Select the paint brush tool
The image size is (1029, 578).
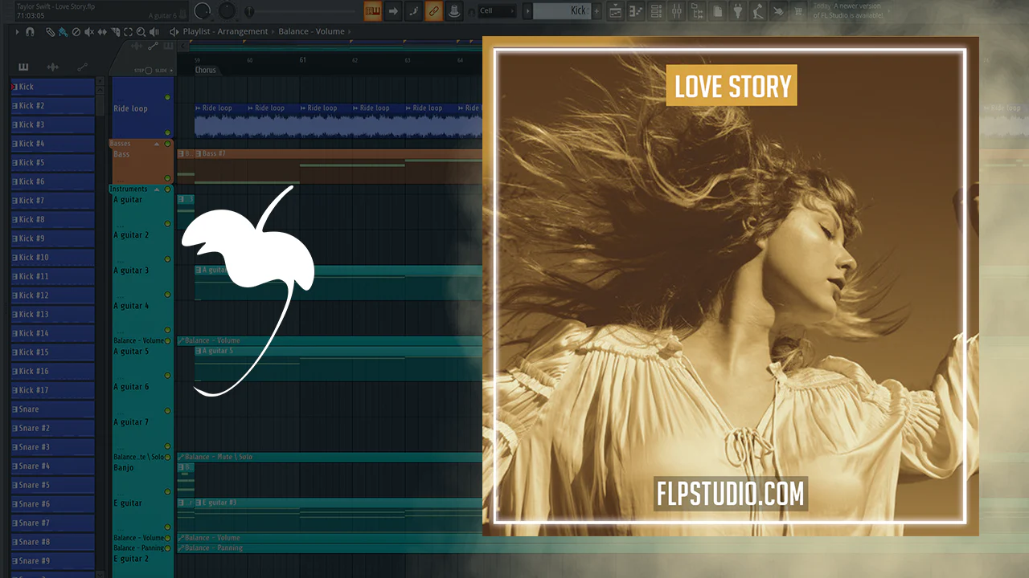click(63, 32)
